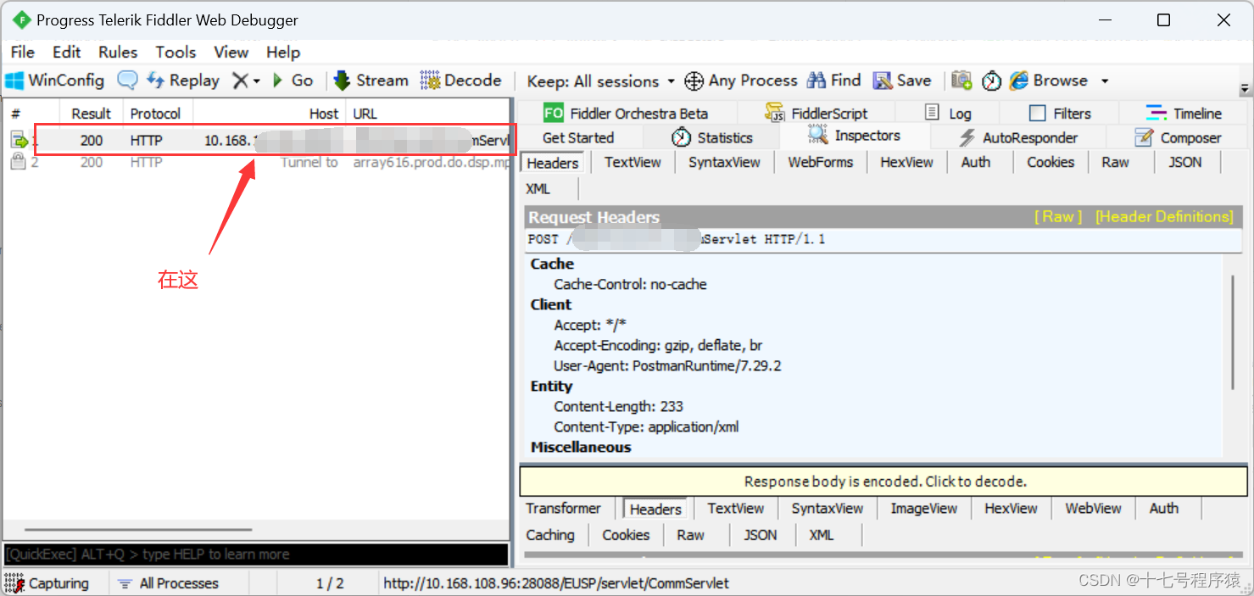Select request Auth inspector tab

click(x=976, y=162)
